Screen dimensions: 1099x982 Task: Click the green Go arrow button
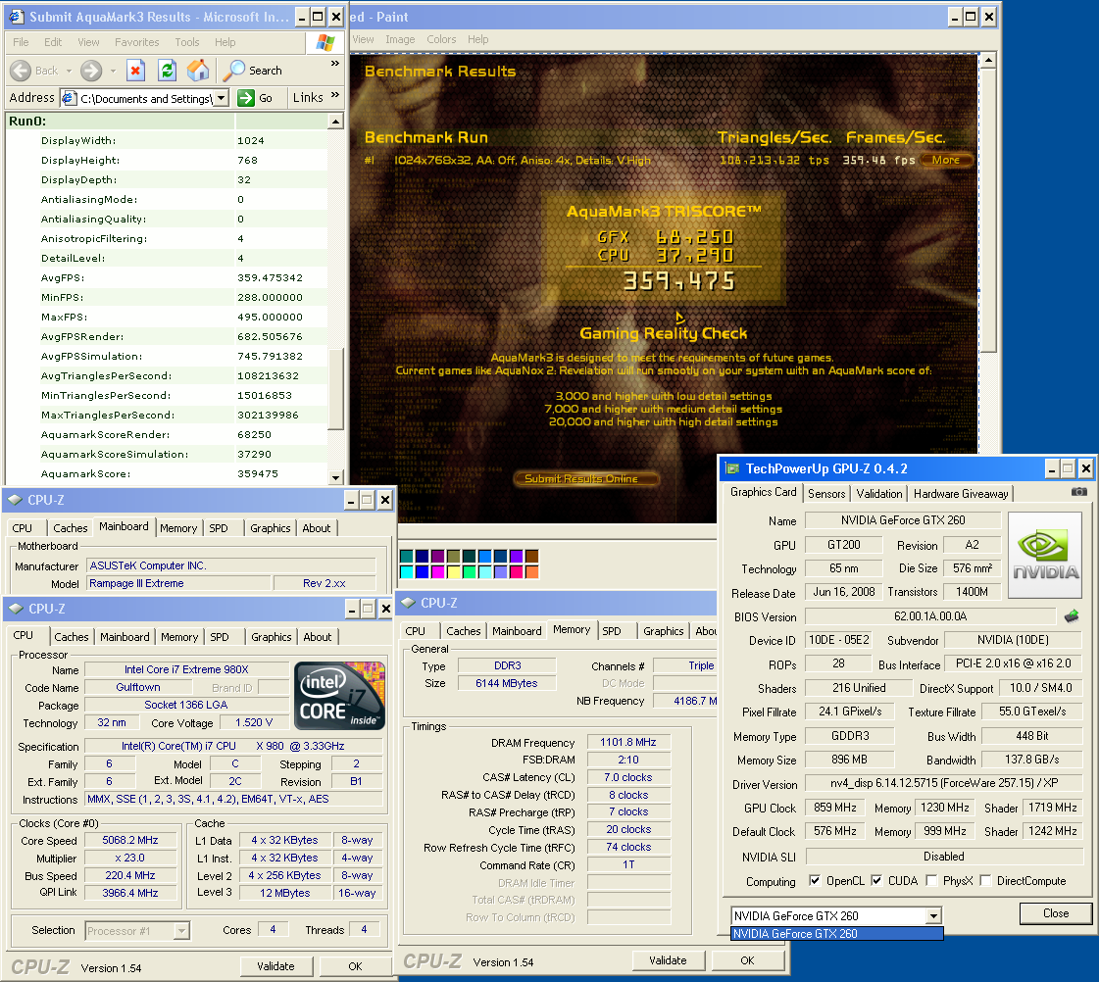click(x=246, y=98)
